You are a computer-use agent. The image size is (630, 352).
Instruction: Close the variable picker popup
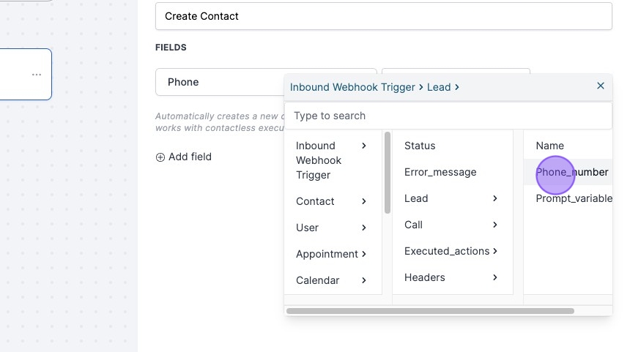pyautogui.click(x=601, y=86)
